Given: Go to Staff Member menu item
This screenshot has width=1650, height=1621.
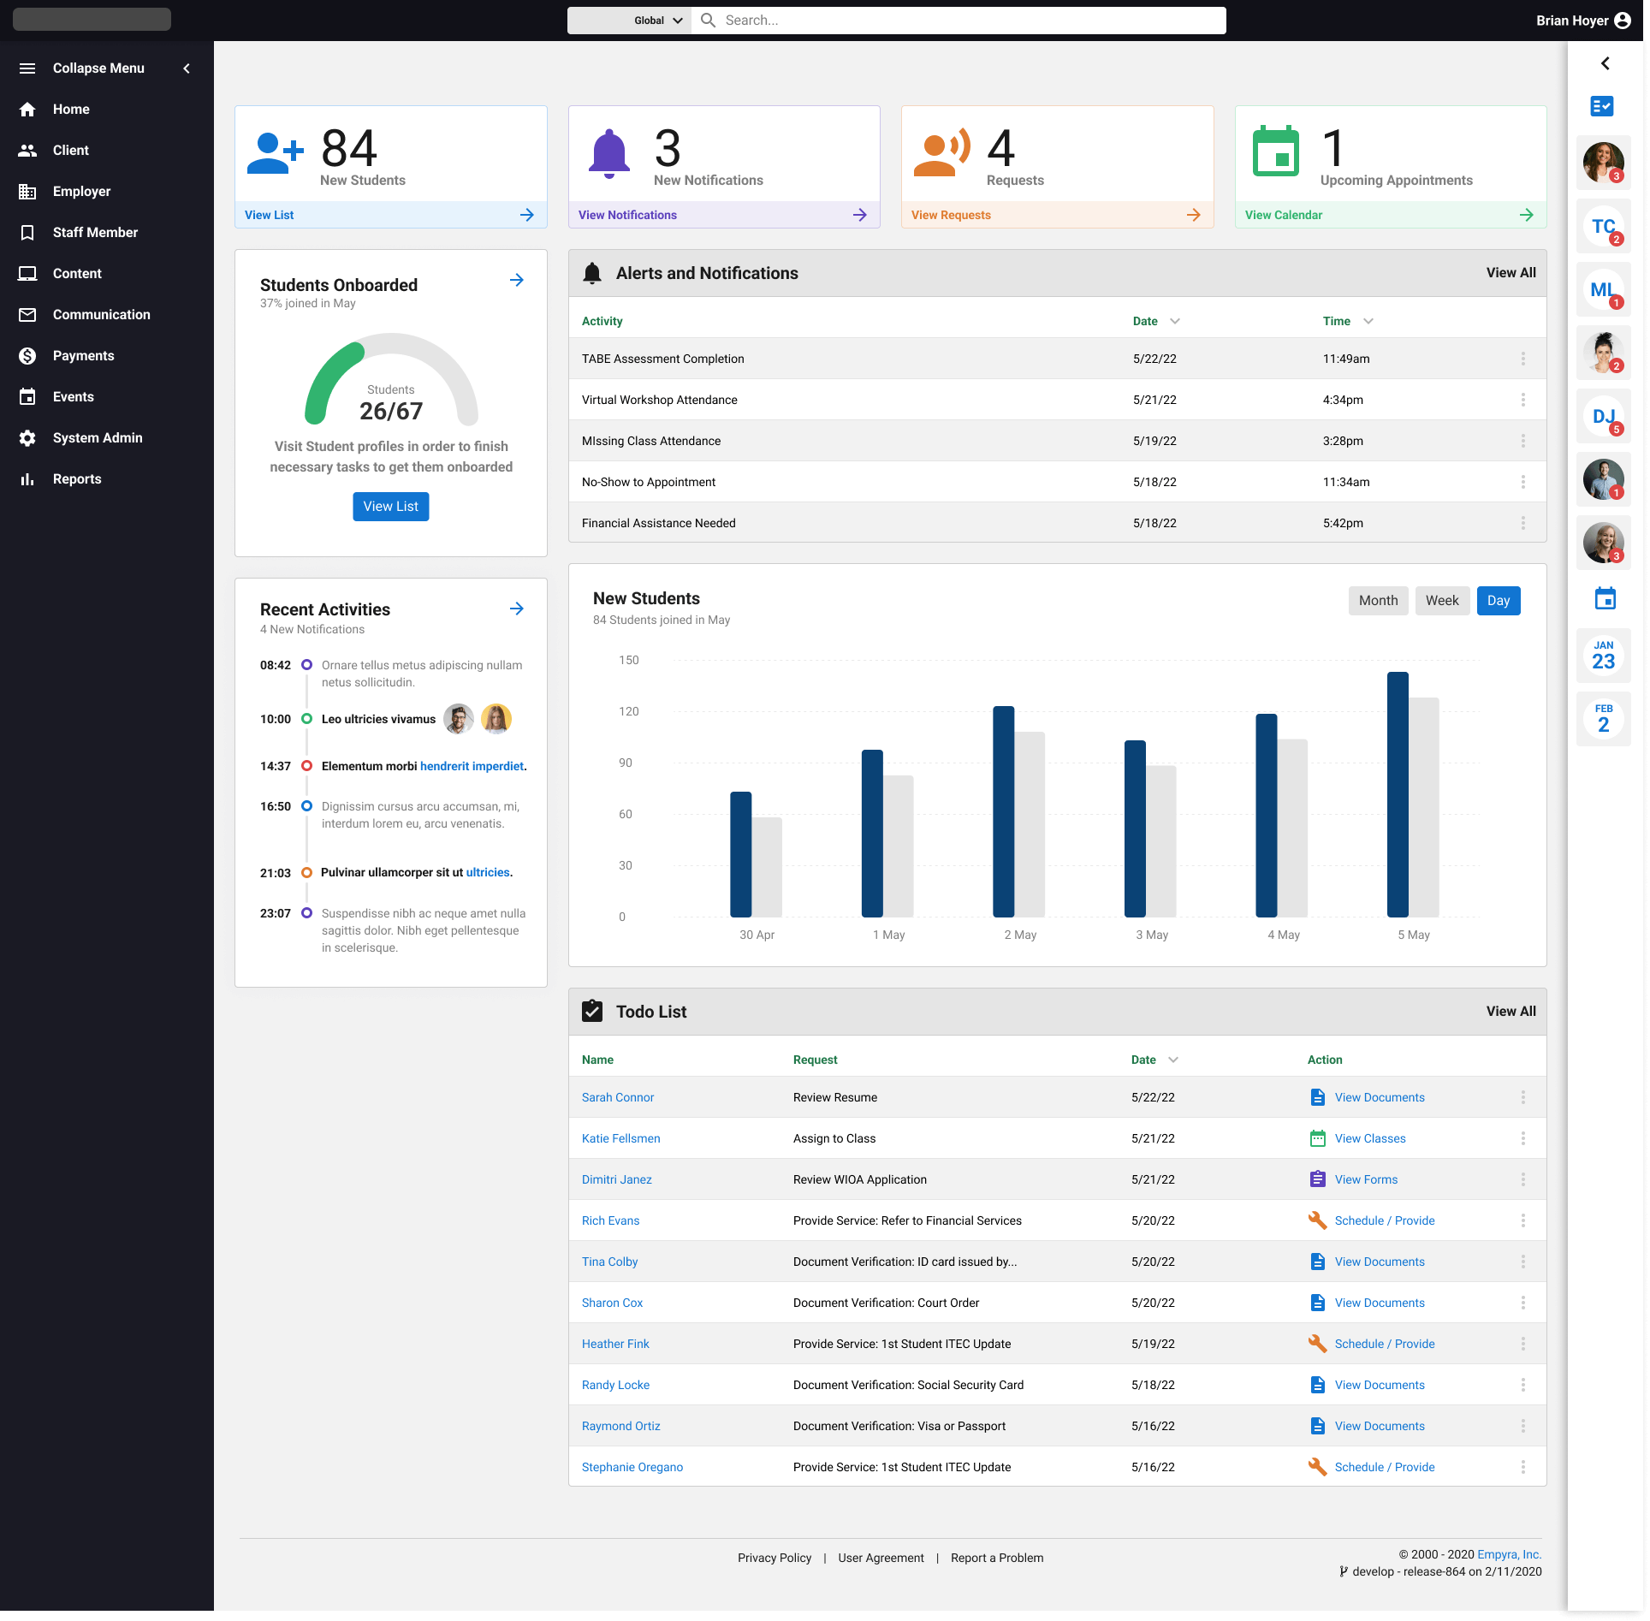Looking at the screenshot, I should point(95,233).
